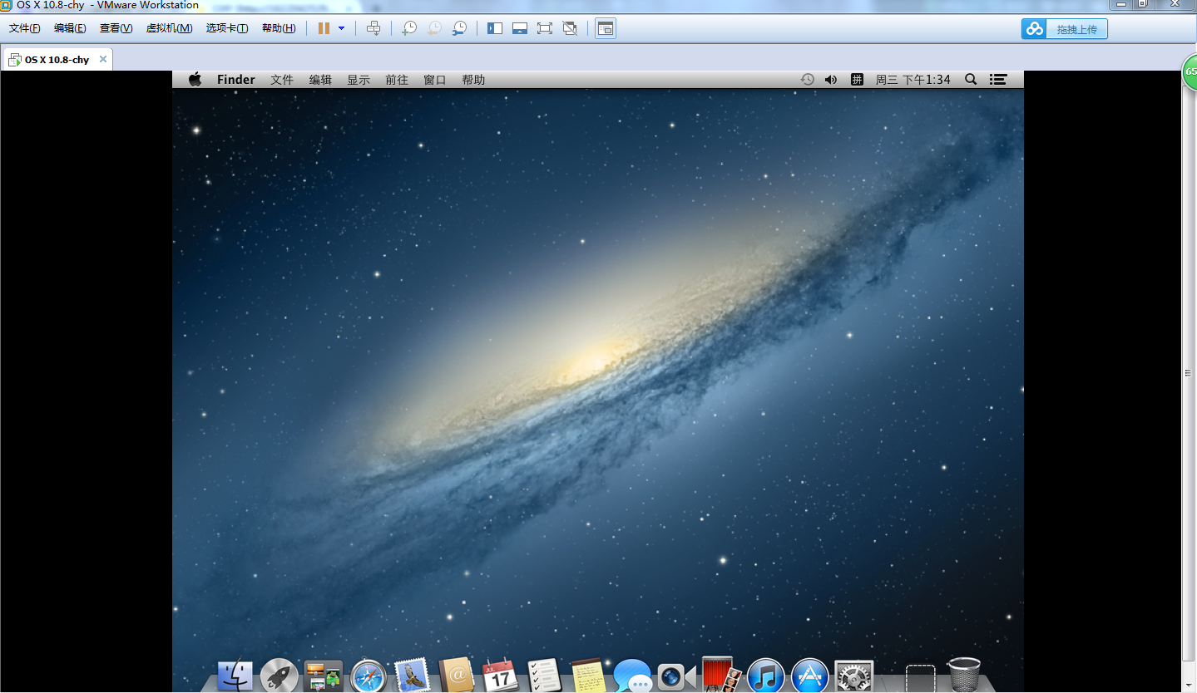Launch Safari from the Dock

[368, 676]
